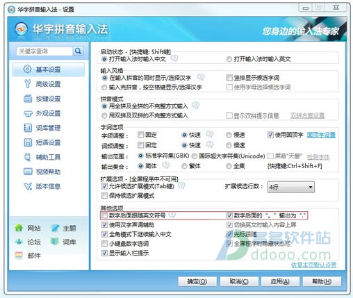Image resolution: width=353 pixels, height=298 pixels.
Task: Click the 词库 book icon
Action: tap(54, 242)
